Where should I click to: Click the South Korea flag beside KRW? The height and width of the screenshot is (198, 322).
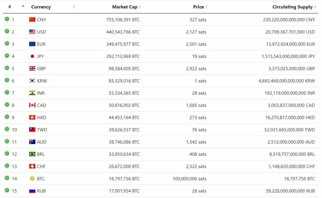[32, 81]
